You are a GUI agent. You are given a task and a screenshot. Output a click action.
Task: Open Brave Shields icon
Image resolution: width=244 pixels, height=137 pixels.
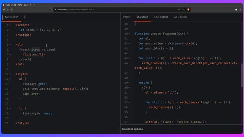coord(188,10)
